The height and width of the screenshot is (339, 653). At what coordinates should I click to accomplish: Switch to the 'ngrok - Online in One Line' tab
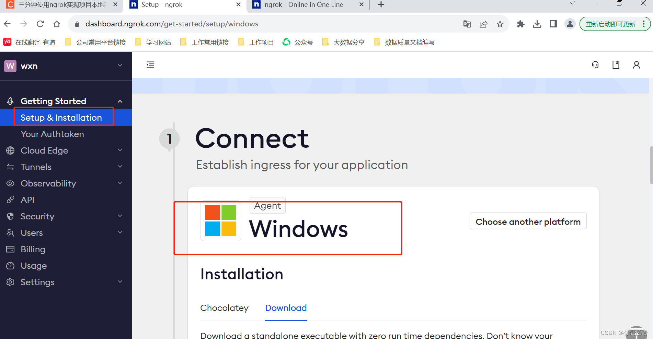coord(304,5)
